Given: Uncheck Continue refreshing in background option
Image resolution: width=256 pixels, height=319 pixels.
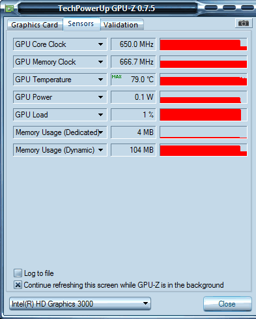Looking at the screenshot, I should [18, 284].
